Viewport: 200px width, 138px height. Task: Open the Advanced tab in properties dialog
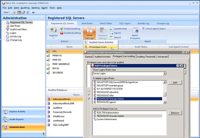click(x=162, y=57)
